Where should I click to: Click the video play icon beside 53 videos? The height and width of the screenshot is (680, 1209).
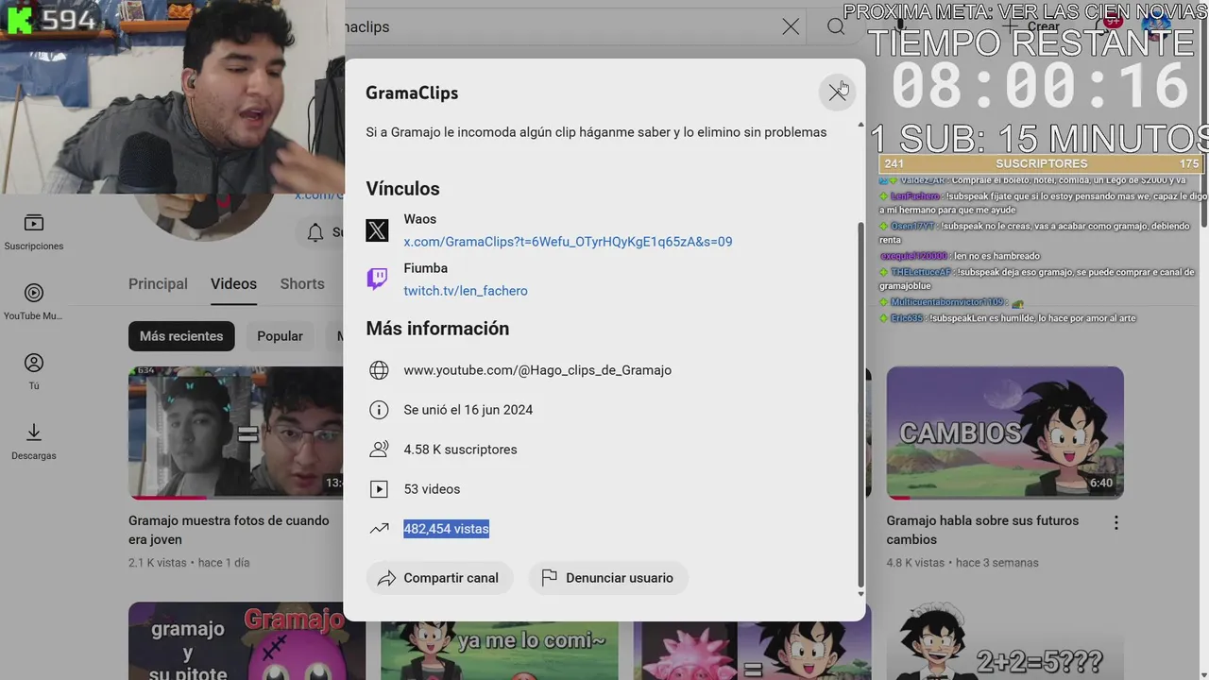379,489
